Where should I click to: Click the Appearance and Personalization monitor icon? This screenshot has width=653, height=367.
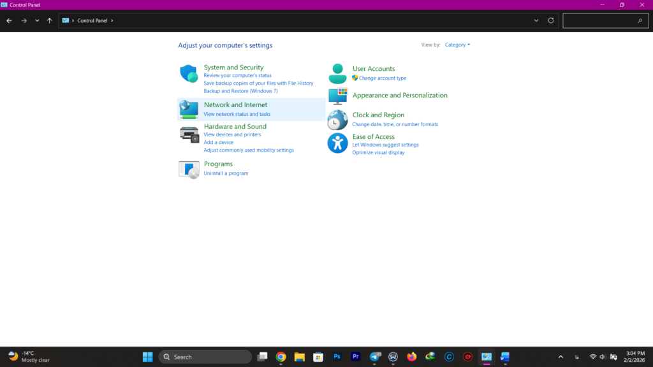337,96
